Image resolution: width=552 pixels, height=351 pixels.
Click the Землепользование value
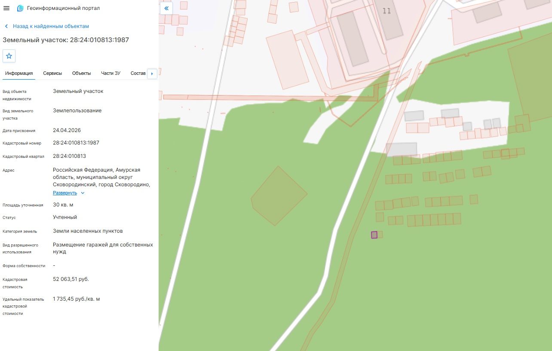click(77, 111)
